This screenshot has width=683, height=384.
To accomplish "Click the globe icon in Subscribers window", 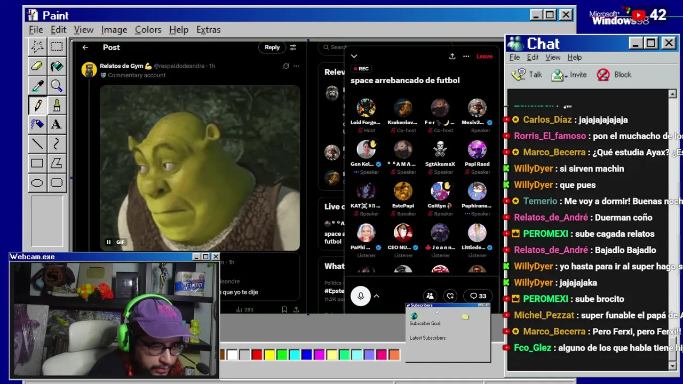I will tap(414, 316).
